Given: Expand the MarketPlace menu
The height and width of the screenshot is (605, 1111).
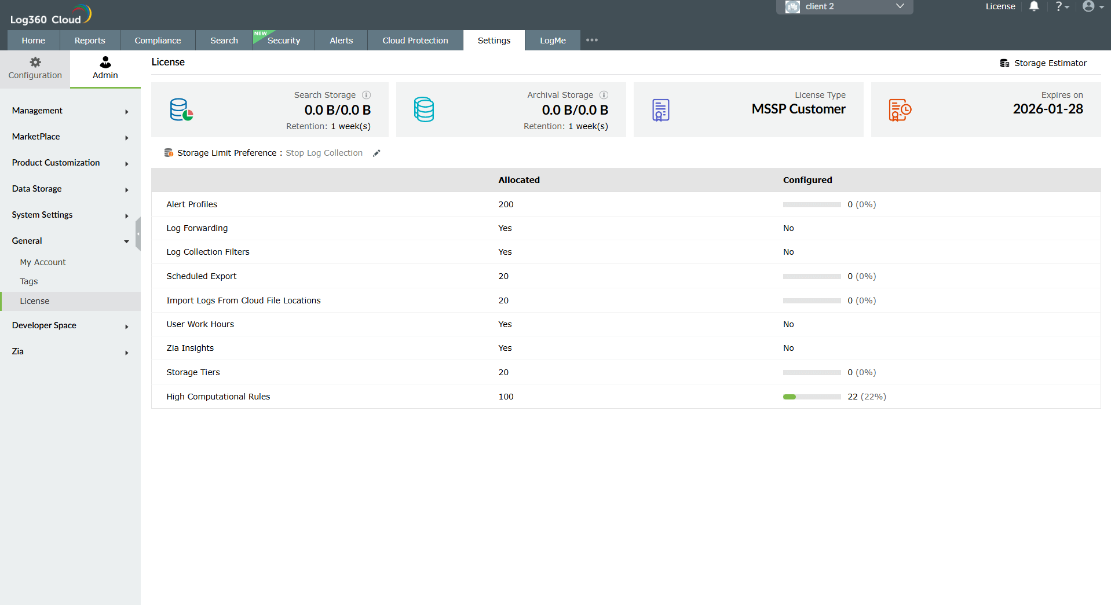Looking at the screenshot, I should pos(70,137).
